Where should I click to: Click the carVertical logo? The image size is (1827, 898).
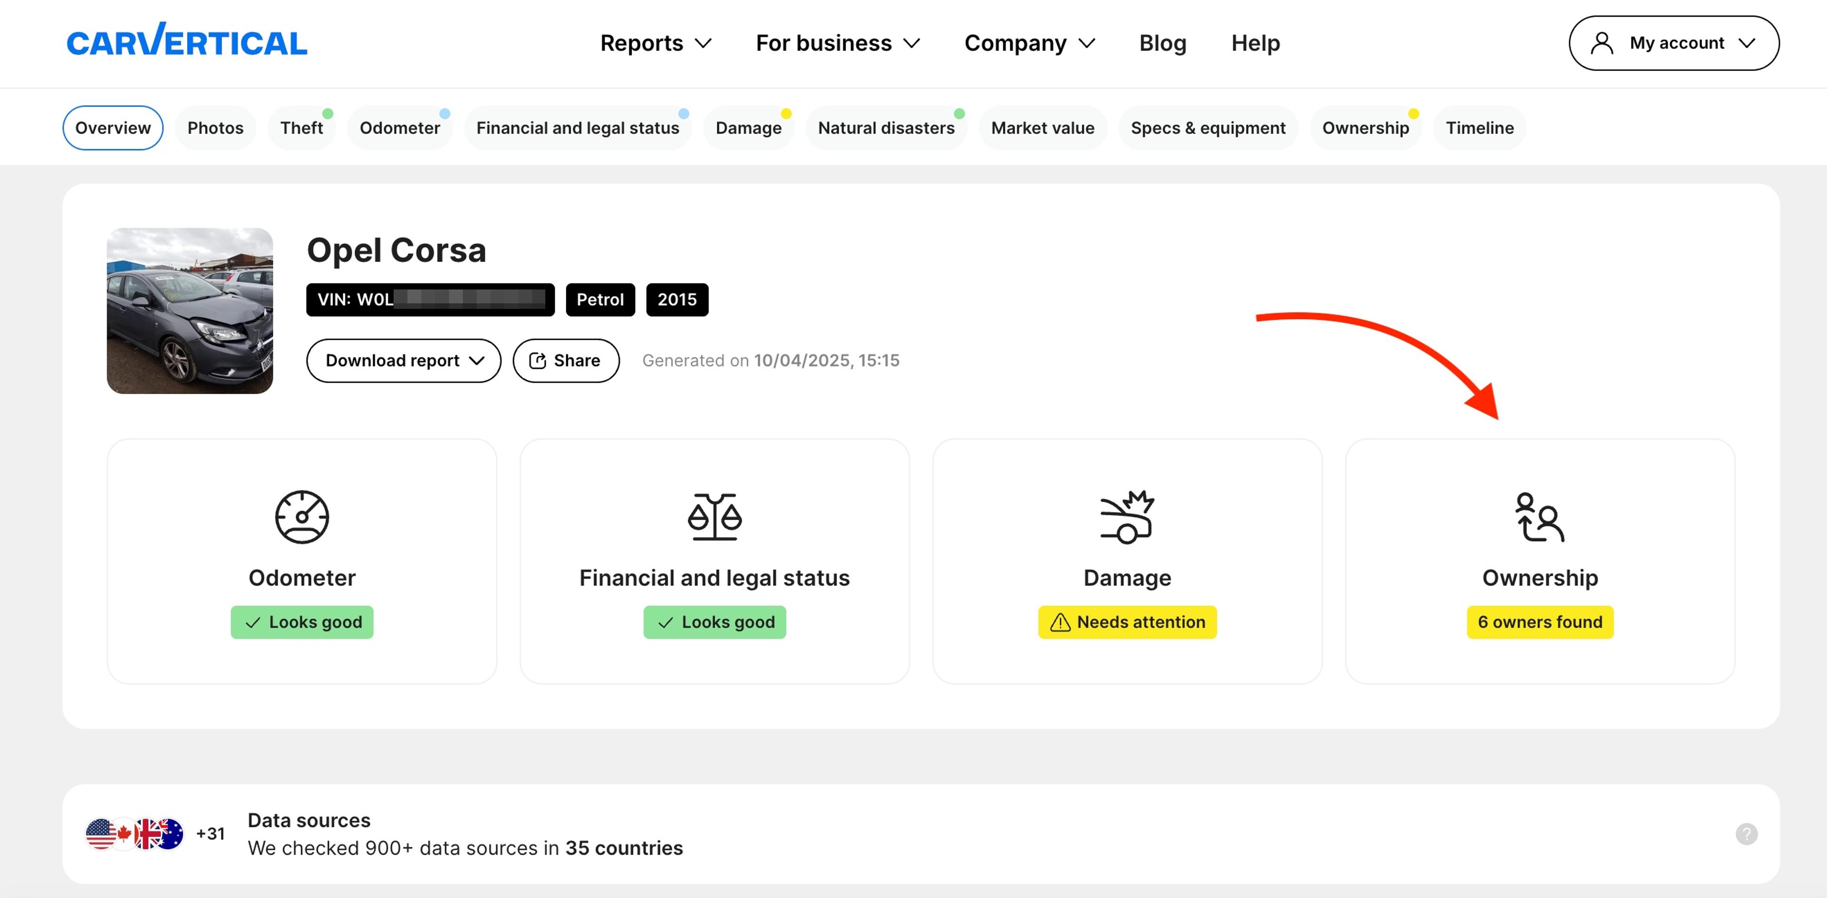tap(187, 42)
